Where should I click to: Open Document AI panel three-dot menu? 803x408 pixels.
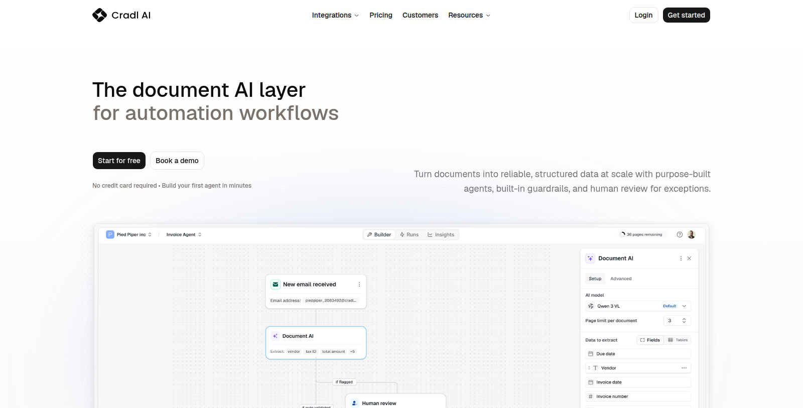click(681, 258)
